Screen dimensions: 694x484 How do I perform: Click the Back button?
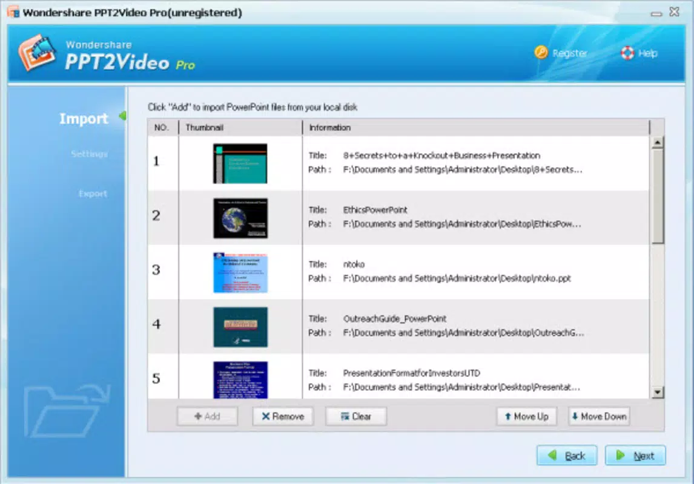tap(567, 456)
